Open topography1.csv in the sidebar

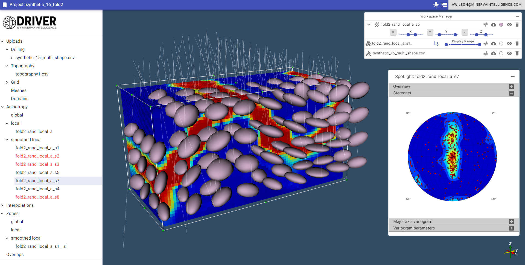click(32, 74)
